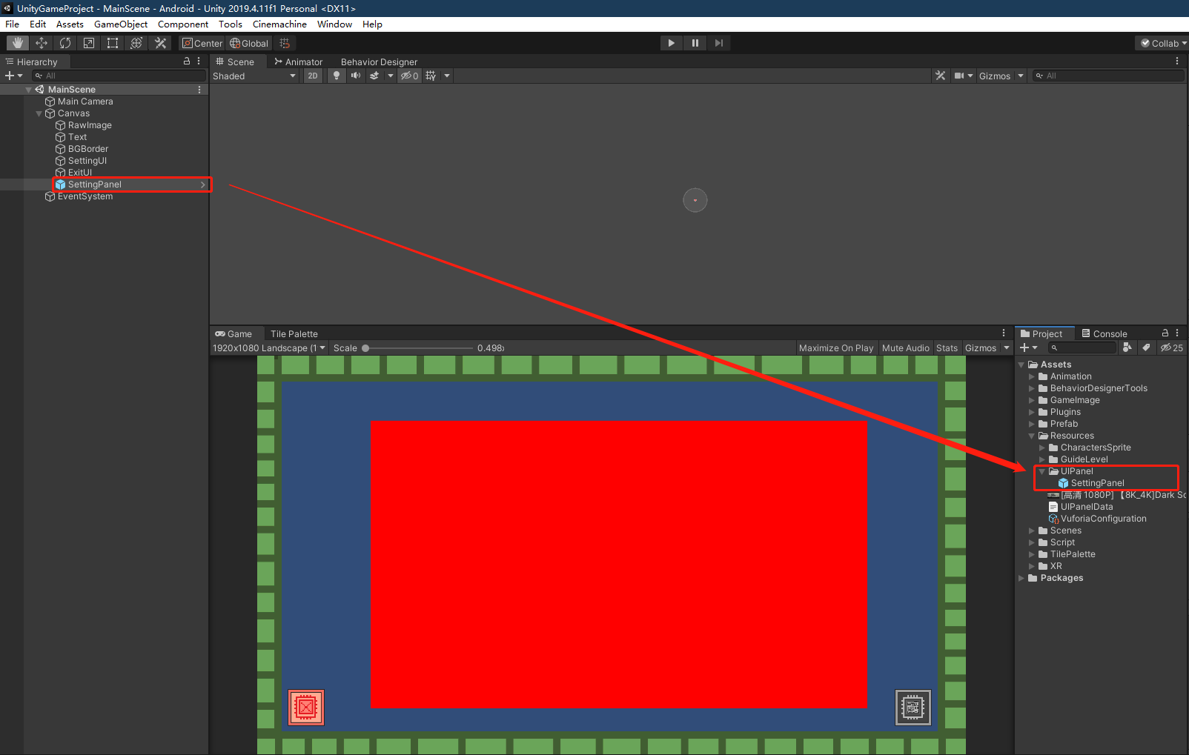Open the Collab dropdown
The width and height of the screenshot is (1189, 755).
tap(1162, 43)
